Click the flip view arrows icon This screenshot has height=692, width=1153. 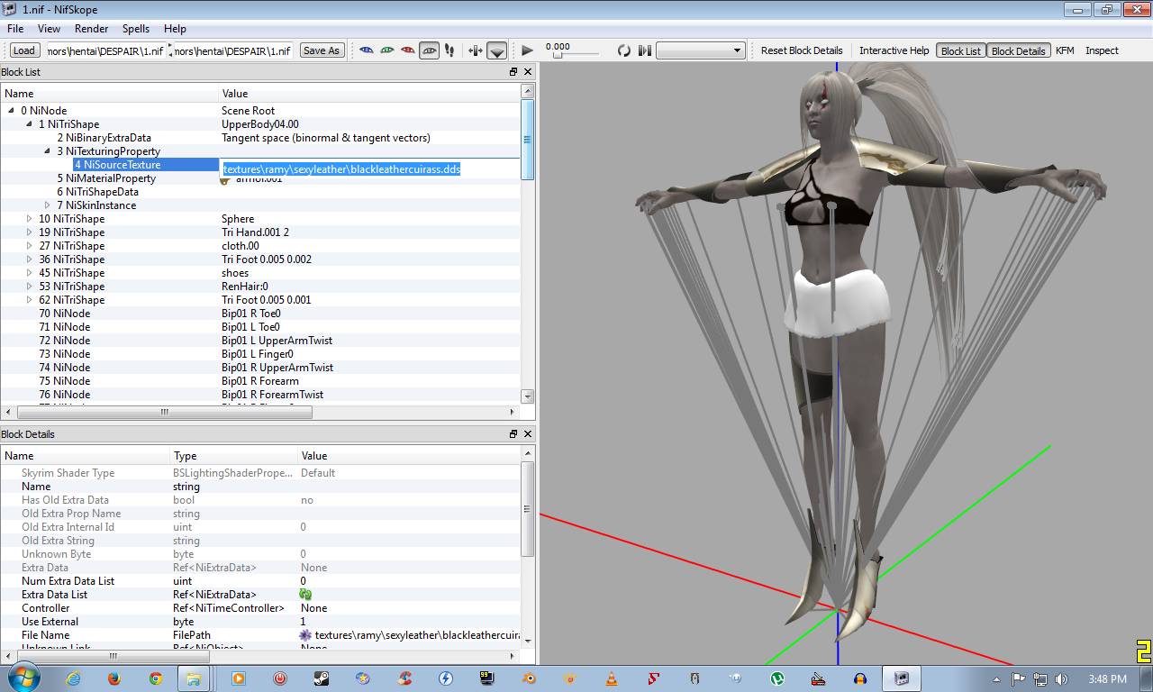[x=476, y=50]
